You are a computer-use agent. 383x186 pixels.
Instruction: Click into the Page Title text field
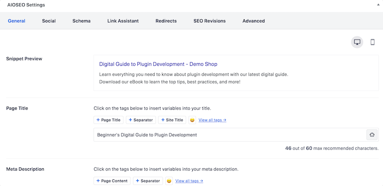pyautogui.click(x=230, y=134)
